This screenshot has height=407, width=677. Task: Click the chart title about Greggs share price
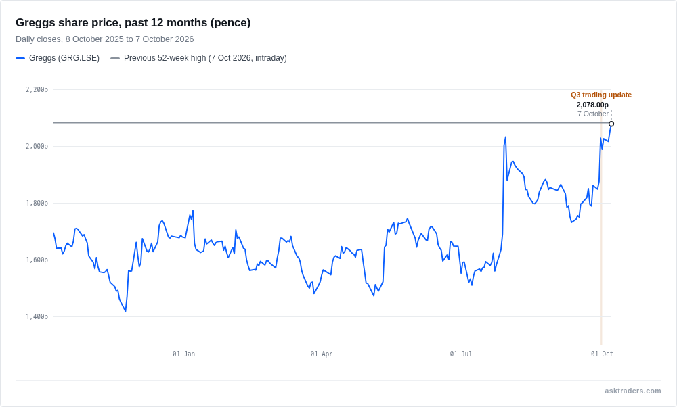pyautogui.click(x=133, y=22)
